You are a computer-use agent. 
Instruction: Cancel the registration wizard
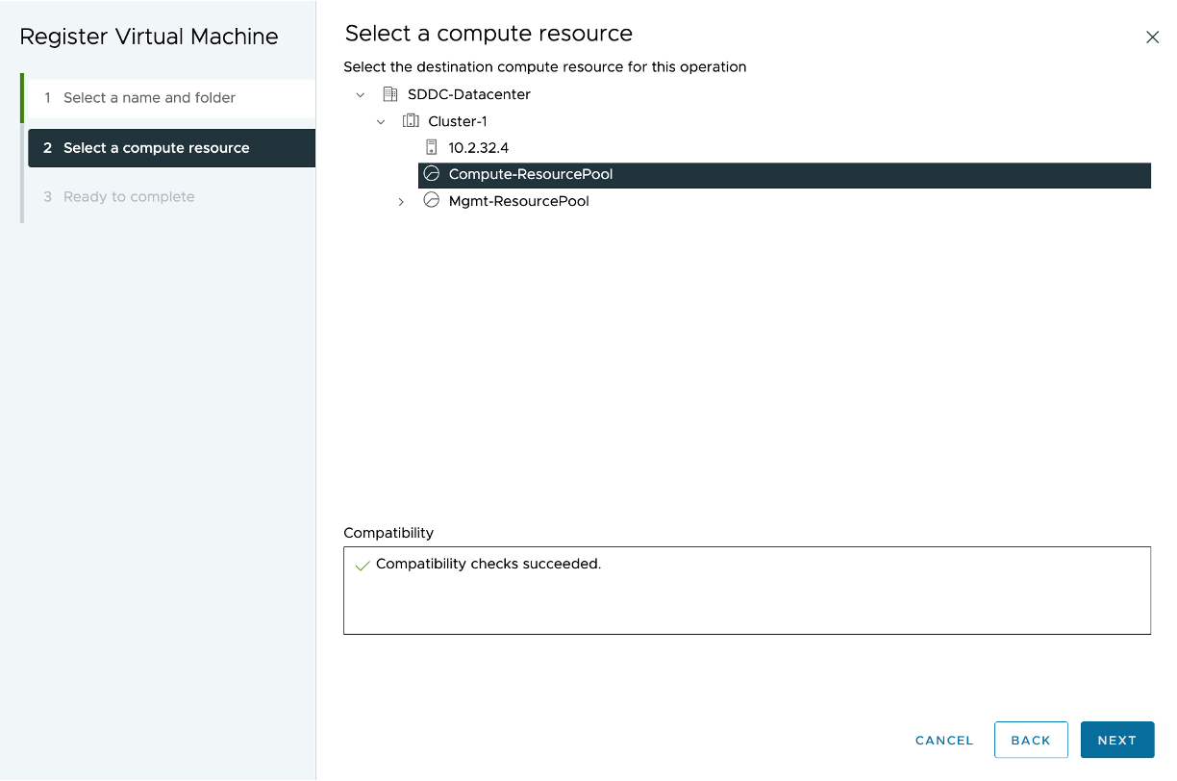(x=944, y=740)
